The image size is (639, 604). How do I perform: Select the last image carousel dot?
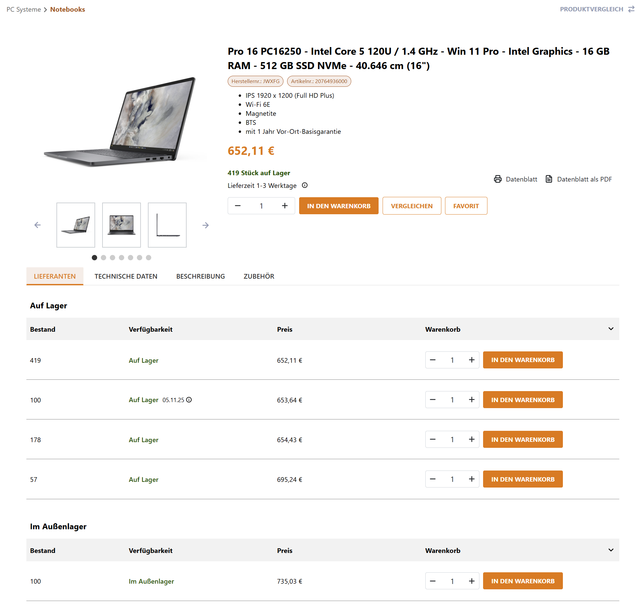click(149, 258)
